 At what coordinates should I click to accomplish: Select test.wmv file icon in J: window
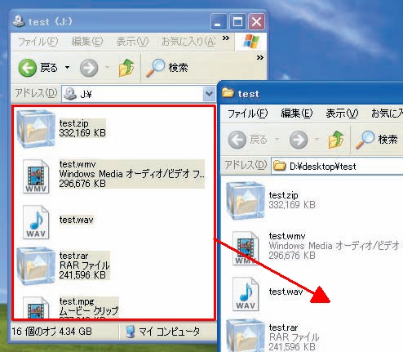pyautogui.click(x=36, y=176)
